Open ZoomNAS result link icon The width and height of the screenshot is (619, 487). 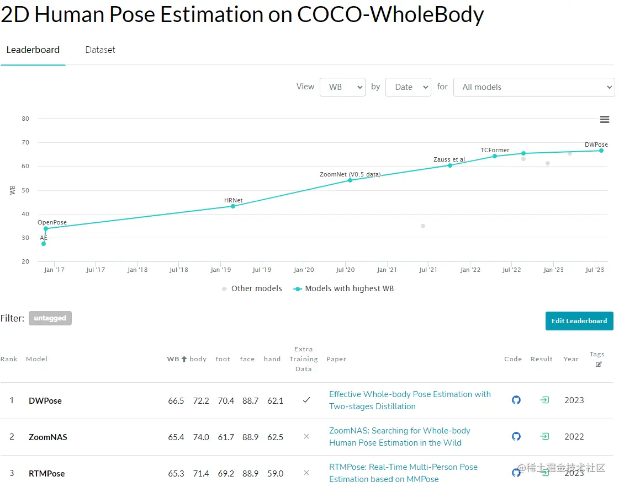(x=544, y=437)
